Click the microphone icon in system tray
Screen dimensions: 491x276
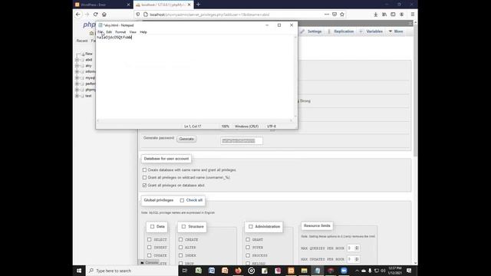coord(370,271)
